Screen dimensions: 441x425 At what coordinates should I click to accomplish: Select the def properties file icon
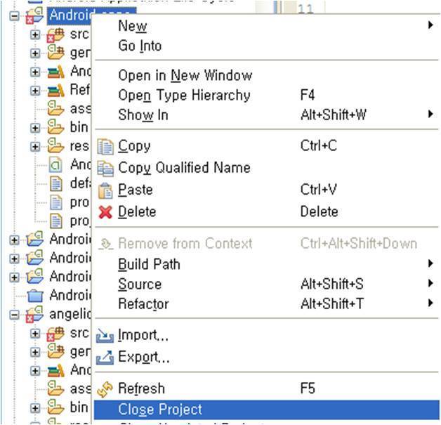coord(55,183)
